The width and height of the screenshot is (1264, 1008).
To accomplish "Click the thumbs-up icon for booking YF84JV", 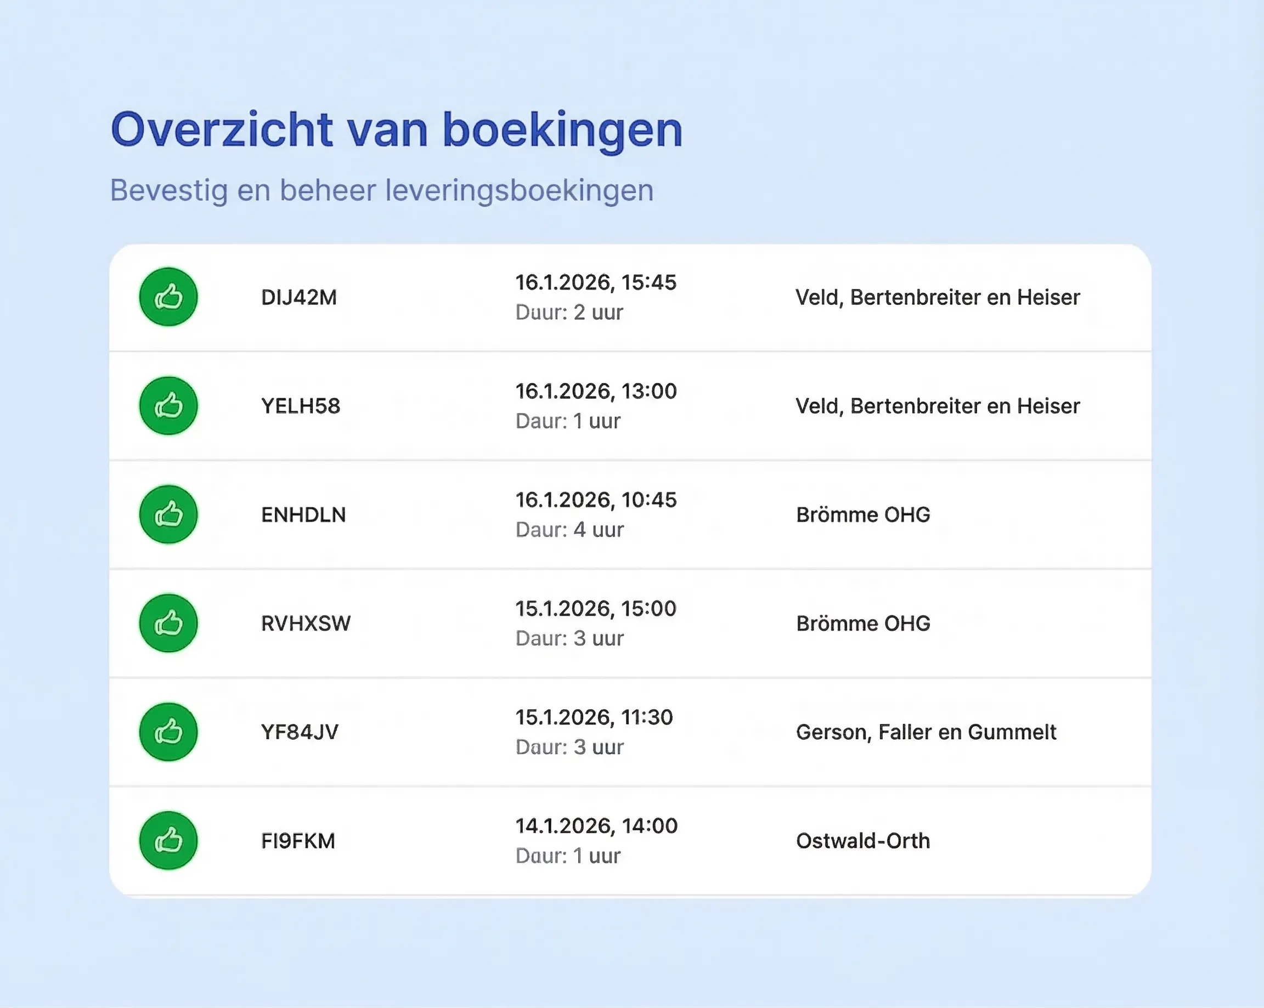I will 168,732.
